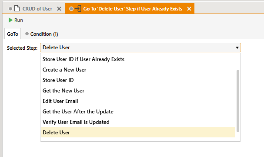The image size is (264, 157).
Task: Click the gray status dot on orange GoTo tab
Action: click(71, 9)
